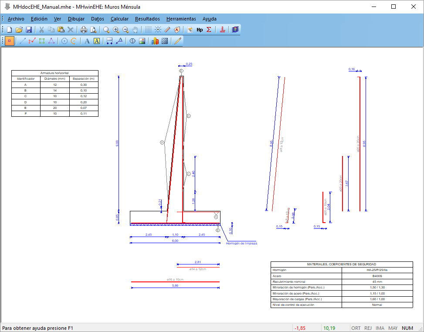The width and height of the screenshot is (424, 332).
Task: Click the 'Armadura horizontal' table title
Action: [x=54, y=73]
